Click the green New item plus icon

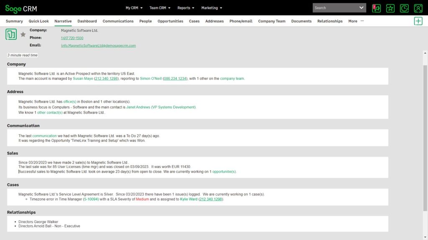click(418, 20)
